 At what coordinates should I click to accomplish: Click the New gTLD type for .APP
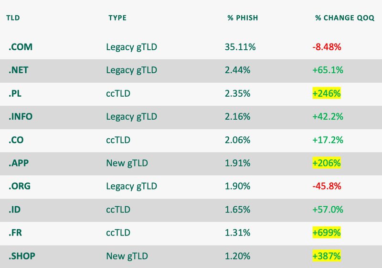(x=127, y=163)
